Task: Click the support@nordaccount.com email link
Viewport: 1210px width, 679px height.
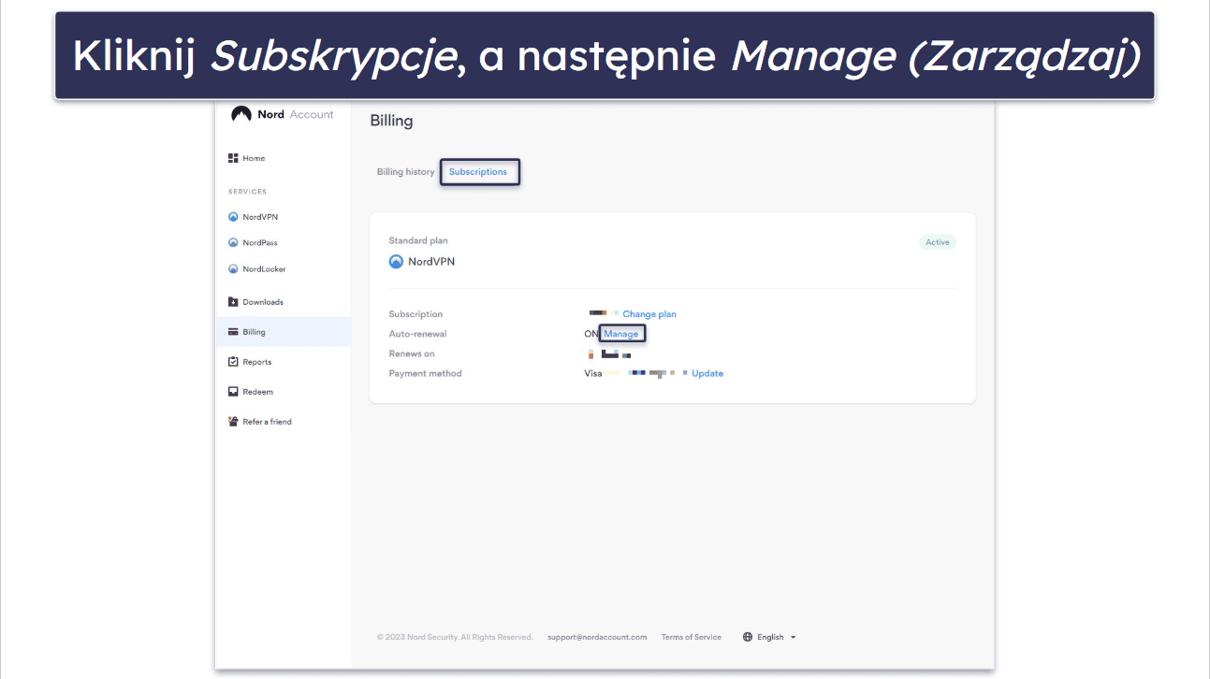Action: click(597, 637)
